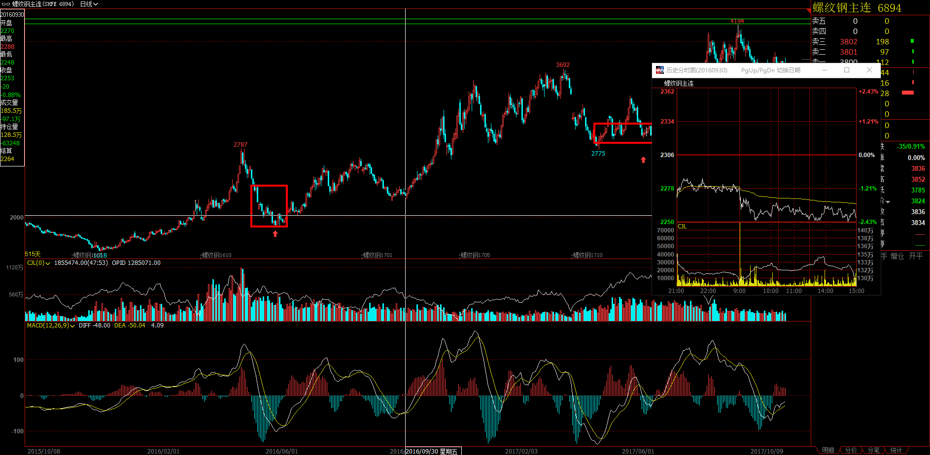Click the 2306 baseline price in popup

[667, 155]
